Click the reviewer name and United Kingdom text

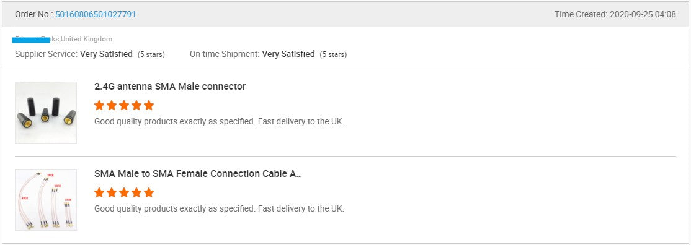click(x=63, y=39)
